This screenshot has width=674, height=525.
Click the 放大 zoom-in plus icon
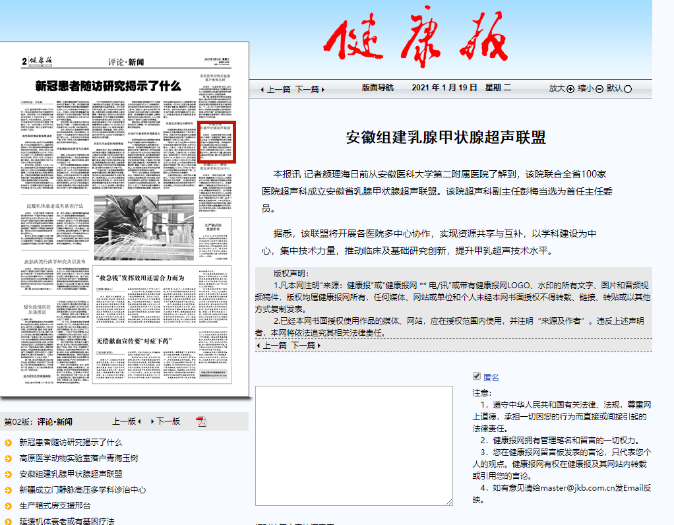point(570,89)
